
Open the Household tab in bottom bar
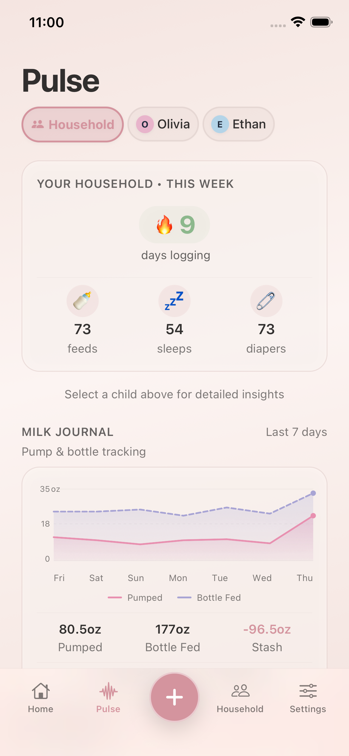(240, 697)
